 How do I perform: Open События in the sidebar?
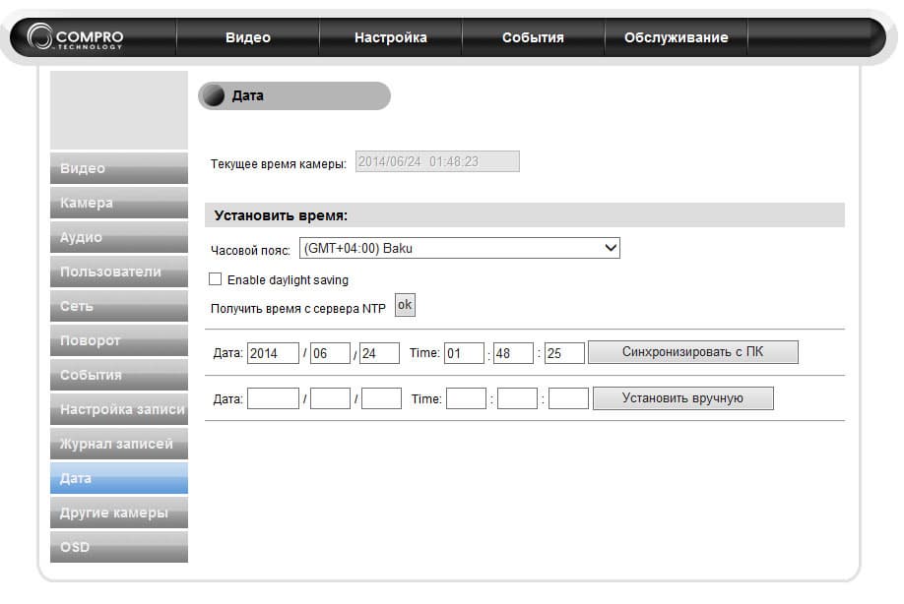[x=119, y=375]
